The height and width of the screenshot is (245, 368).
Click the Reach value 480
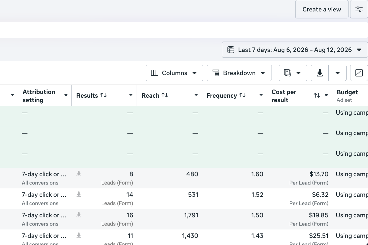[192, 174]
